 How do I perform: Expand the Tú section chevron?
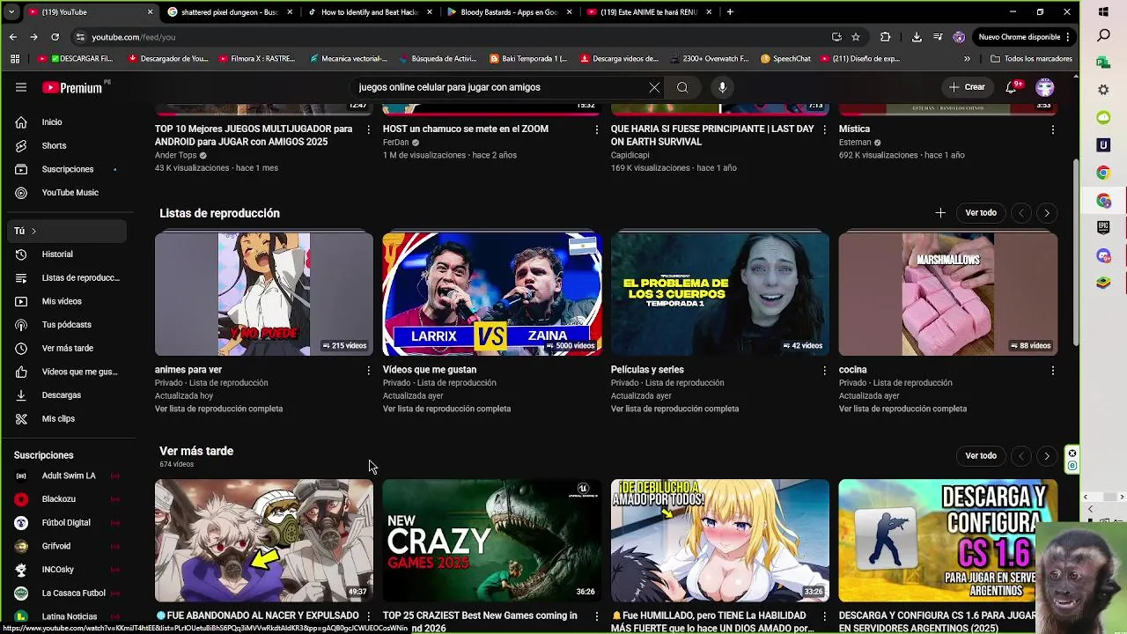click(33, 231)
